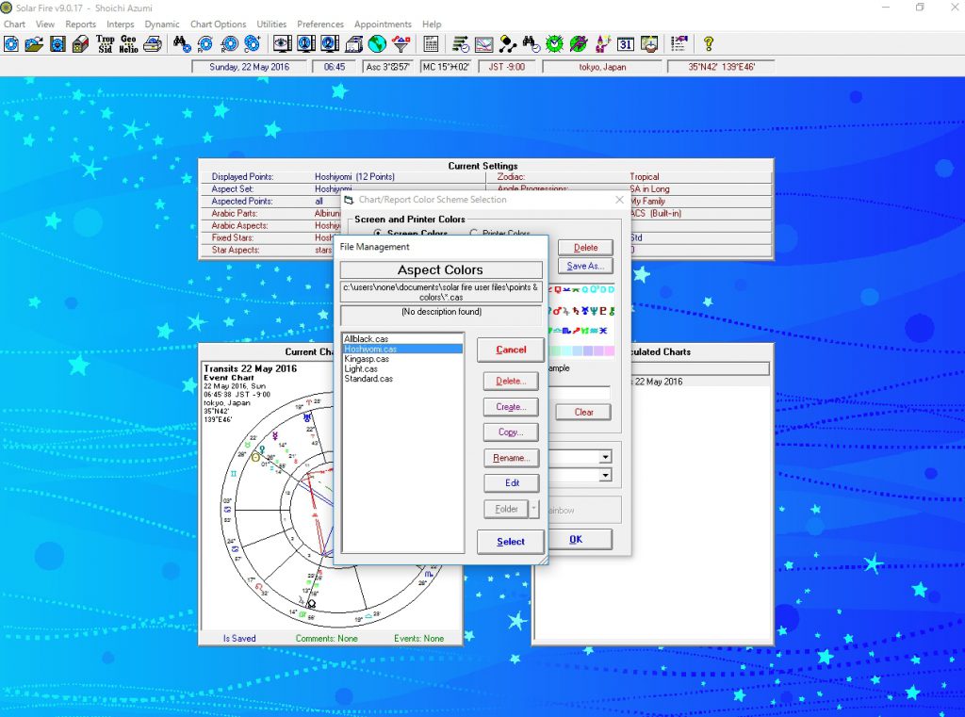Click the eye monitor view icon
965x717 pixels.
tap(281, 43)
